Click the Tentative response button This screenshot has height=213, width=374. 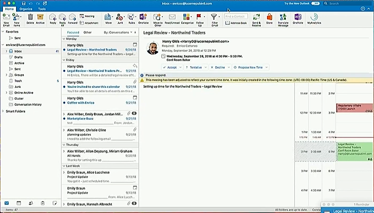tap(193, 67)
